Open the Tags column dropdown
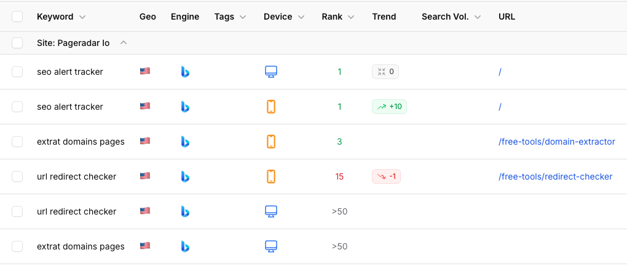 click(243, 17)
